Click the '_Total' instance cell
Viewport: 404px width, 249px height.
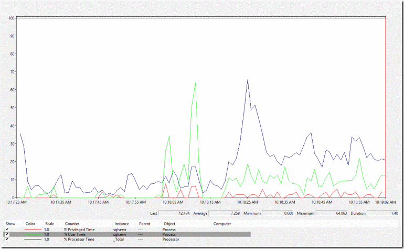(x=119, y=239)
